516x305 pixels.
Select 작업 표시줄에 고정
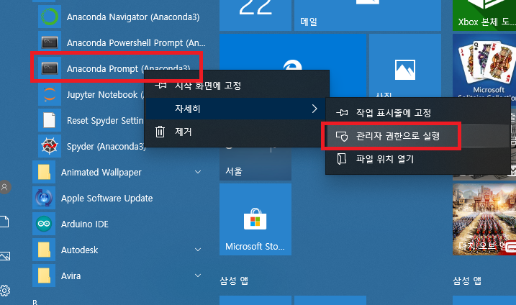click(418, 113)
